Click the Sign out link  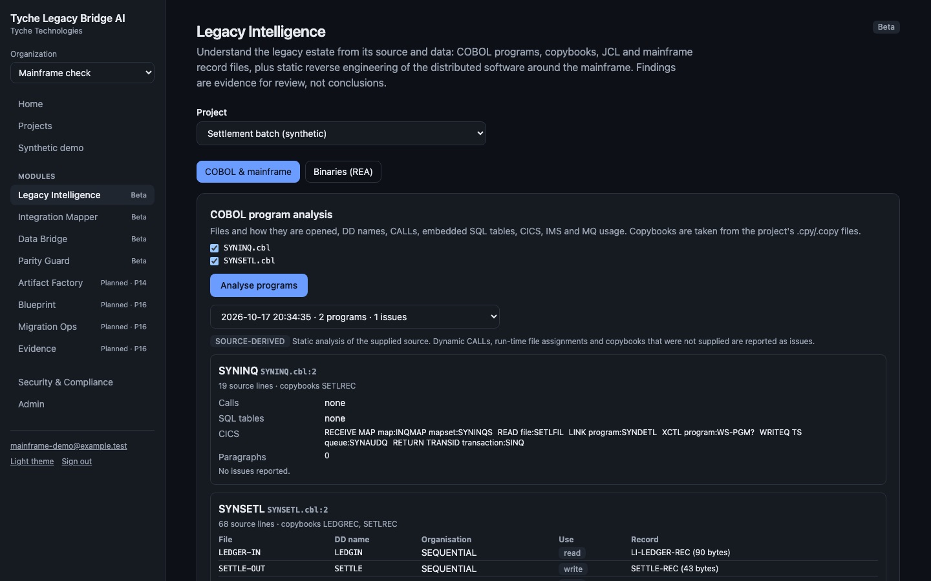76,462
